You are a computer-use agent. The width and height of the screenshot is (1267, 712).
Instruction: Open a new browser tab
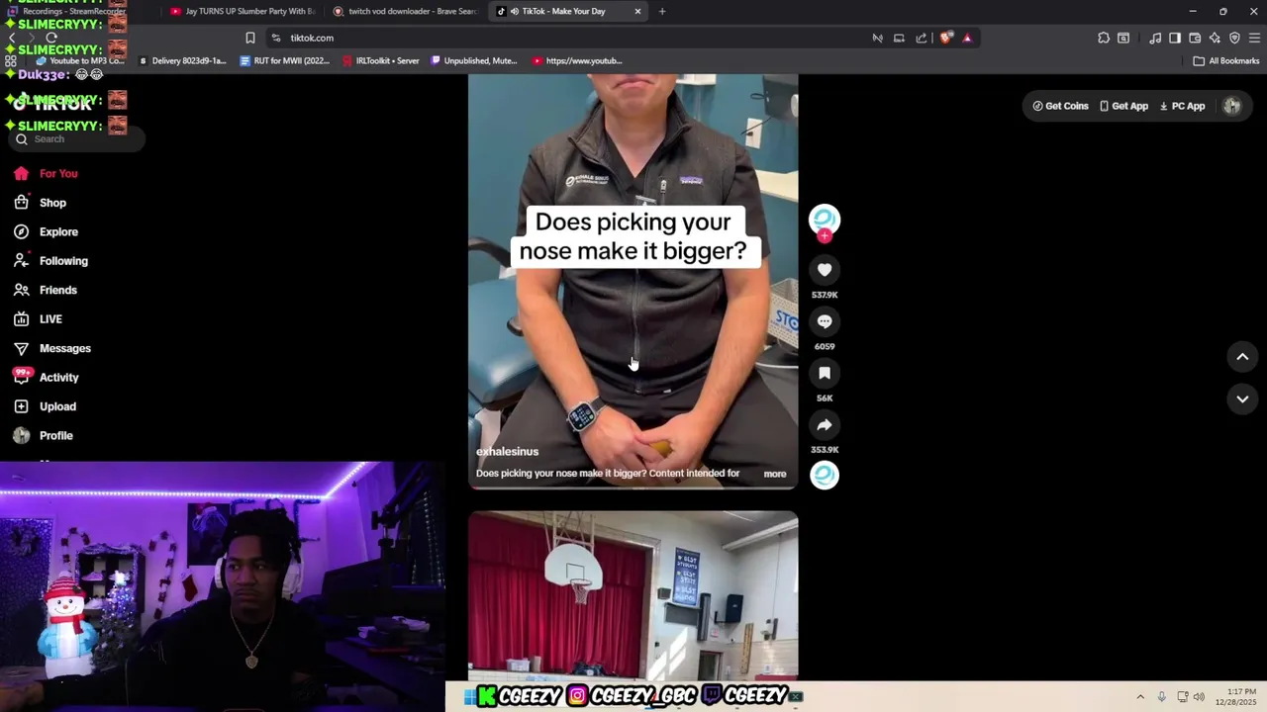662,11
